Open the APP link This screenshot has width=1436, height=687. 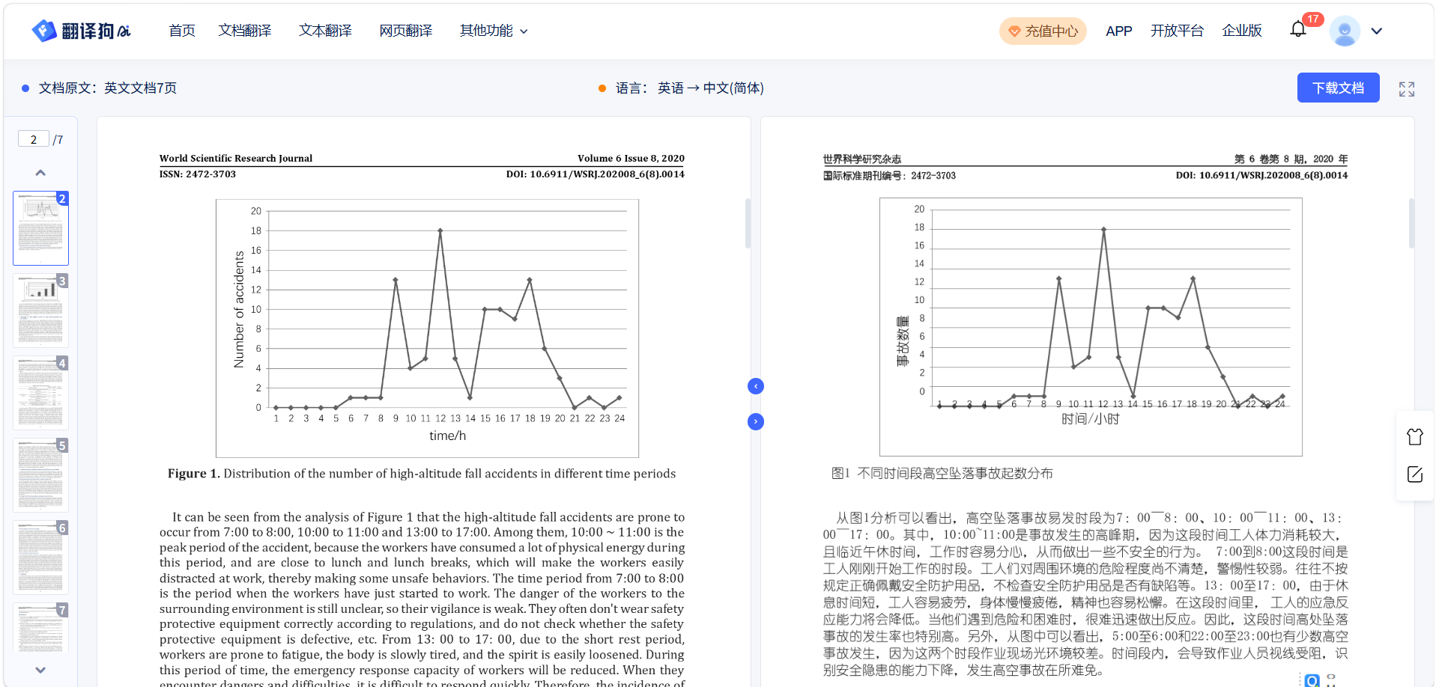coord(1118,31)
